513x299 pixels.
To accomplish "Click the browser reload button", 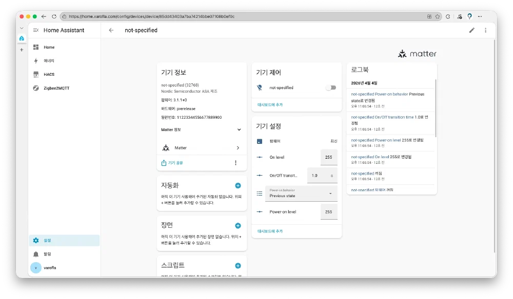I will pyautogui.click(x=54, y=16).
